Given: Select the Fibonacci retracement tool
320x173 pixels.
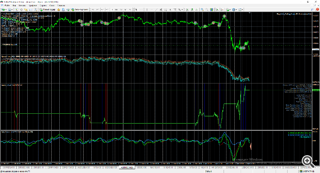Looking at the screenshot, I should click(166, 9).
